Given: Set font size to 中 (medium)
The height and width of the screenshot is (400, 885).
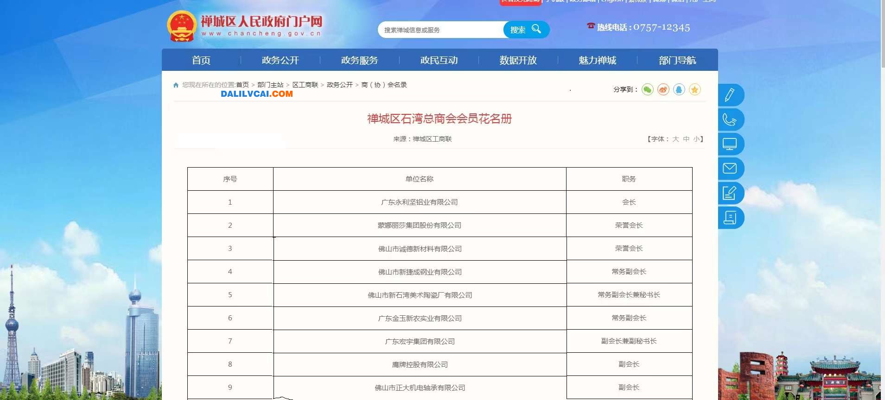Looking at the screenshot, I should 686,139.
